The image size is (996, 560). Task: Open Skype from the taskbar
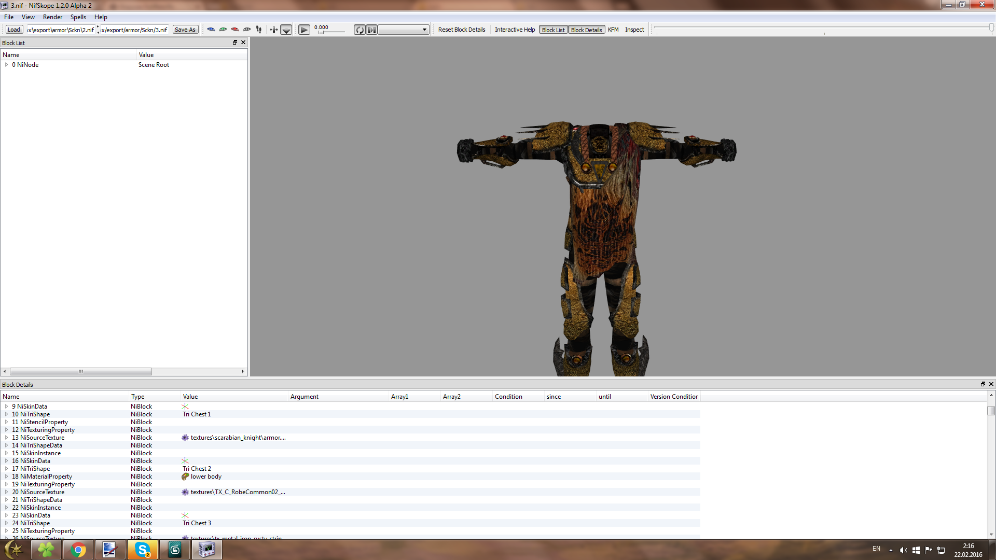point(142,550)
